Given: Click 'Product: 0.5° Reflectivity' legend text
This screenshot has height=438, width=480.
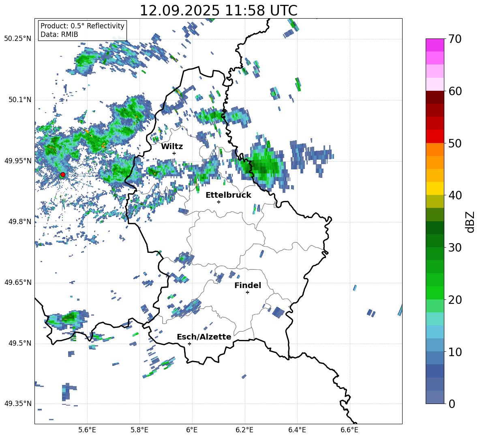Looking at the screenshot, I should pos(82,26).
